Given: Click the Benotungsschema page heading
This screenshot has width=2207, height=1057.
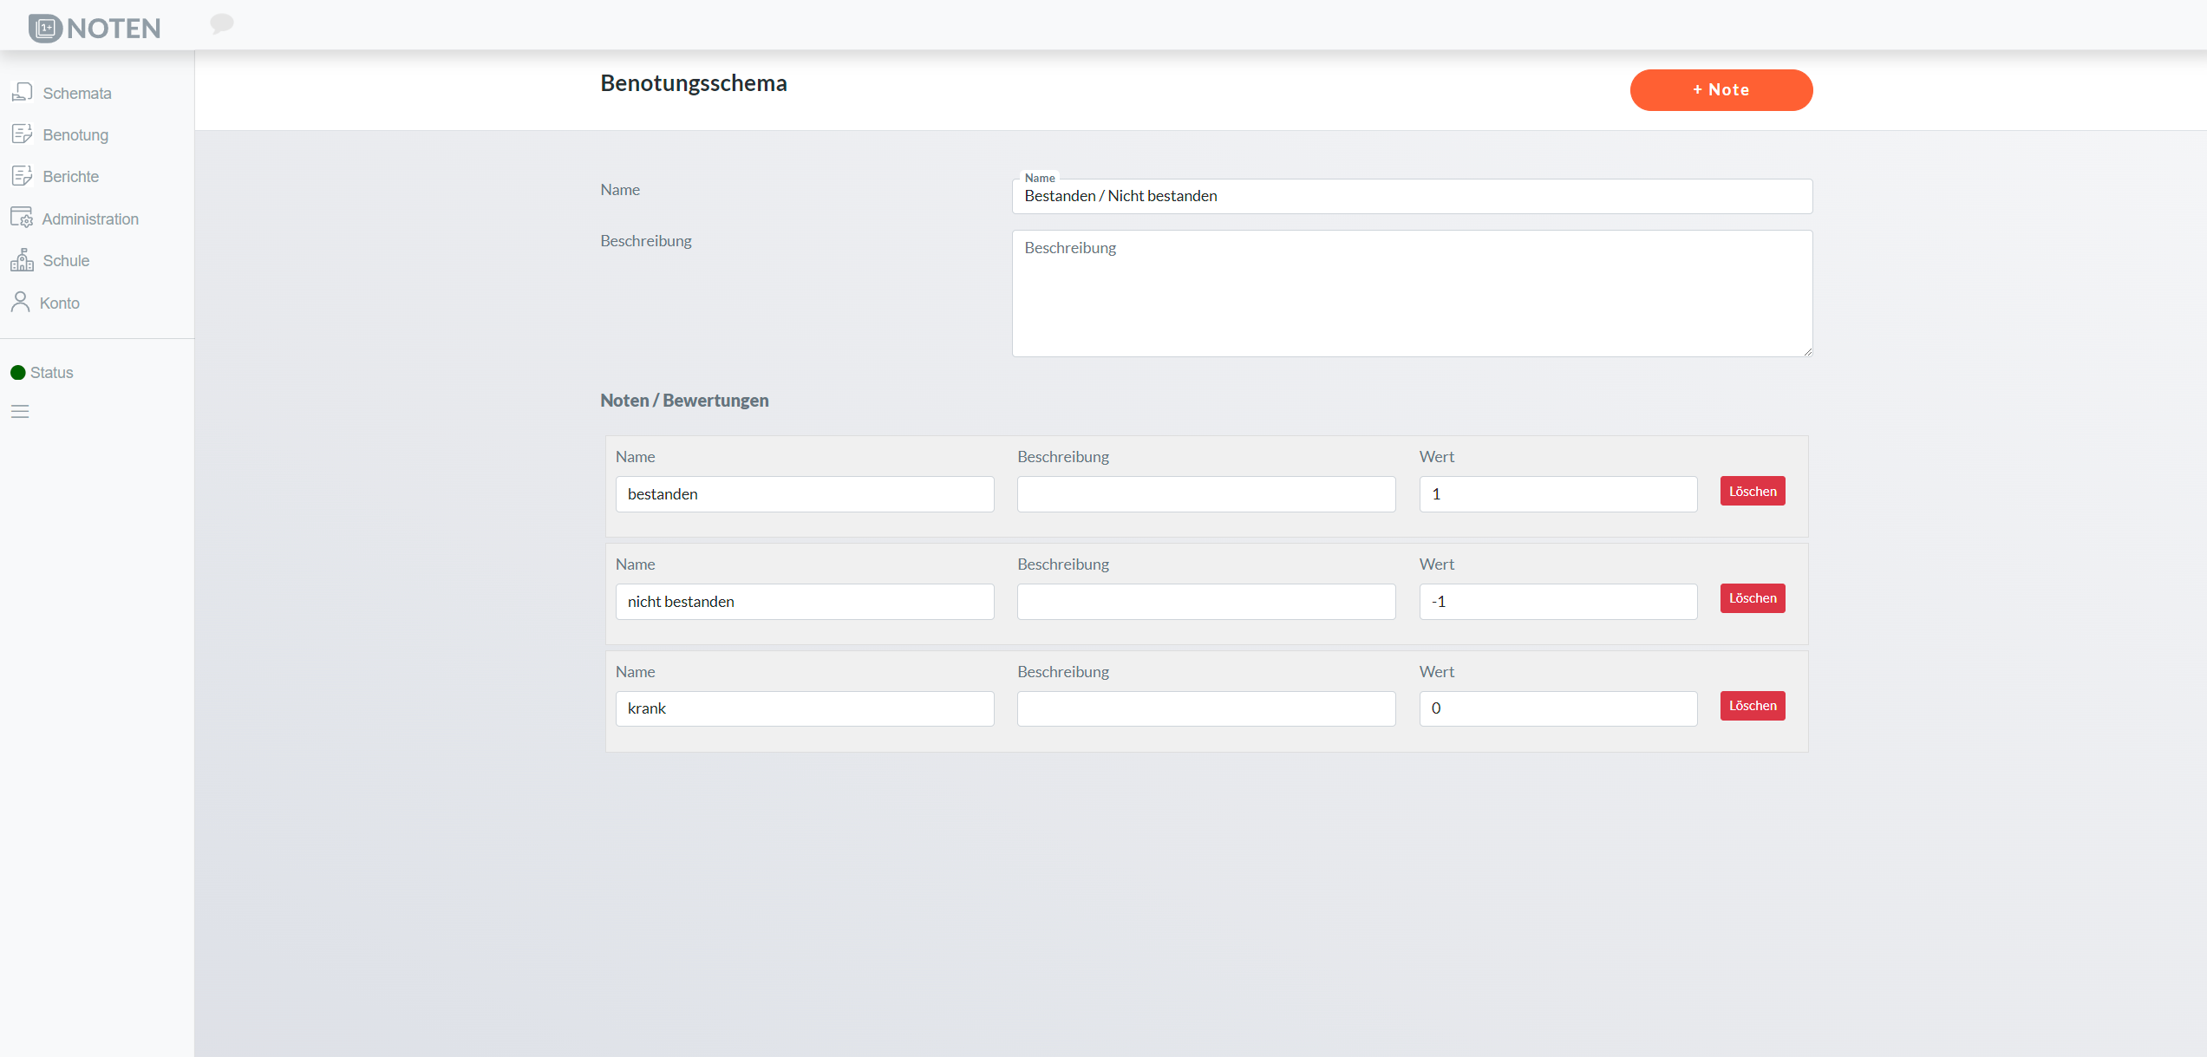Looking at the screenshot, I should [694, 83].
